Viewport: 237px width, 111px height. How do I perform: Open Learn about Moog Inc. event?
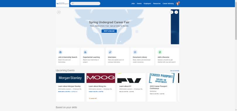[x=97, y=86]
